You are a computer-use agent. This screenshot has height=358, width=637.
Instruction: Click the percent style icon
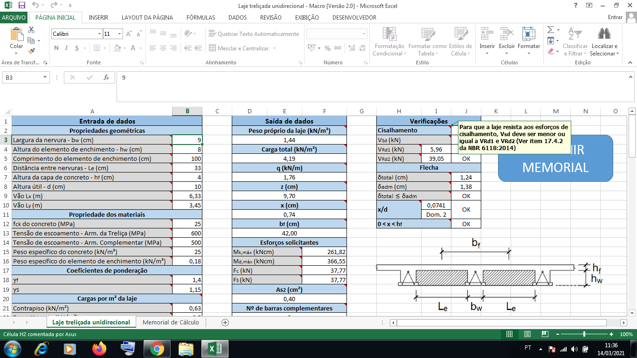[x=327, y=48]
